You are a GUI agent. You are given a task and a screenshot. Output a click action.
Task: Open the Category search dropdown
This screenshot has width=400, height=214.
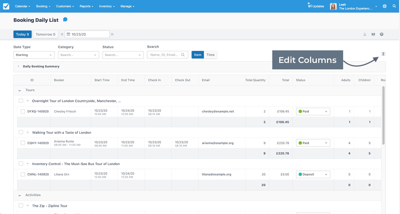pos(78,55)
